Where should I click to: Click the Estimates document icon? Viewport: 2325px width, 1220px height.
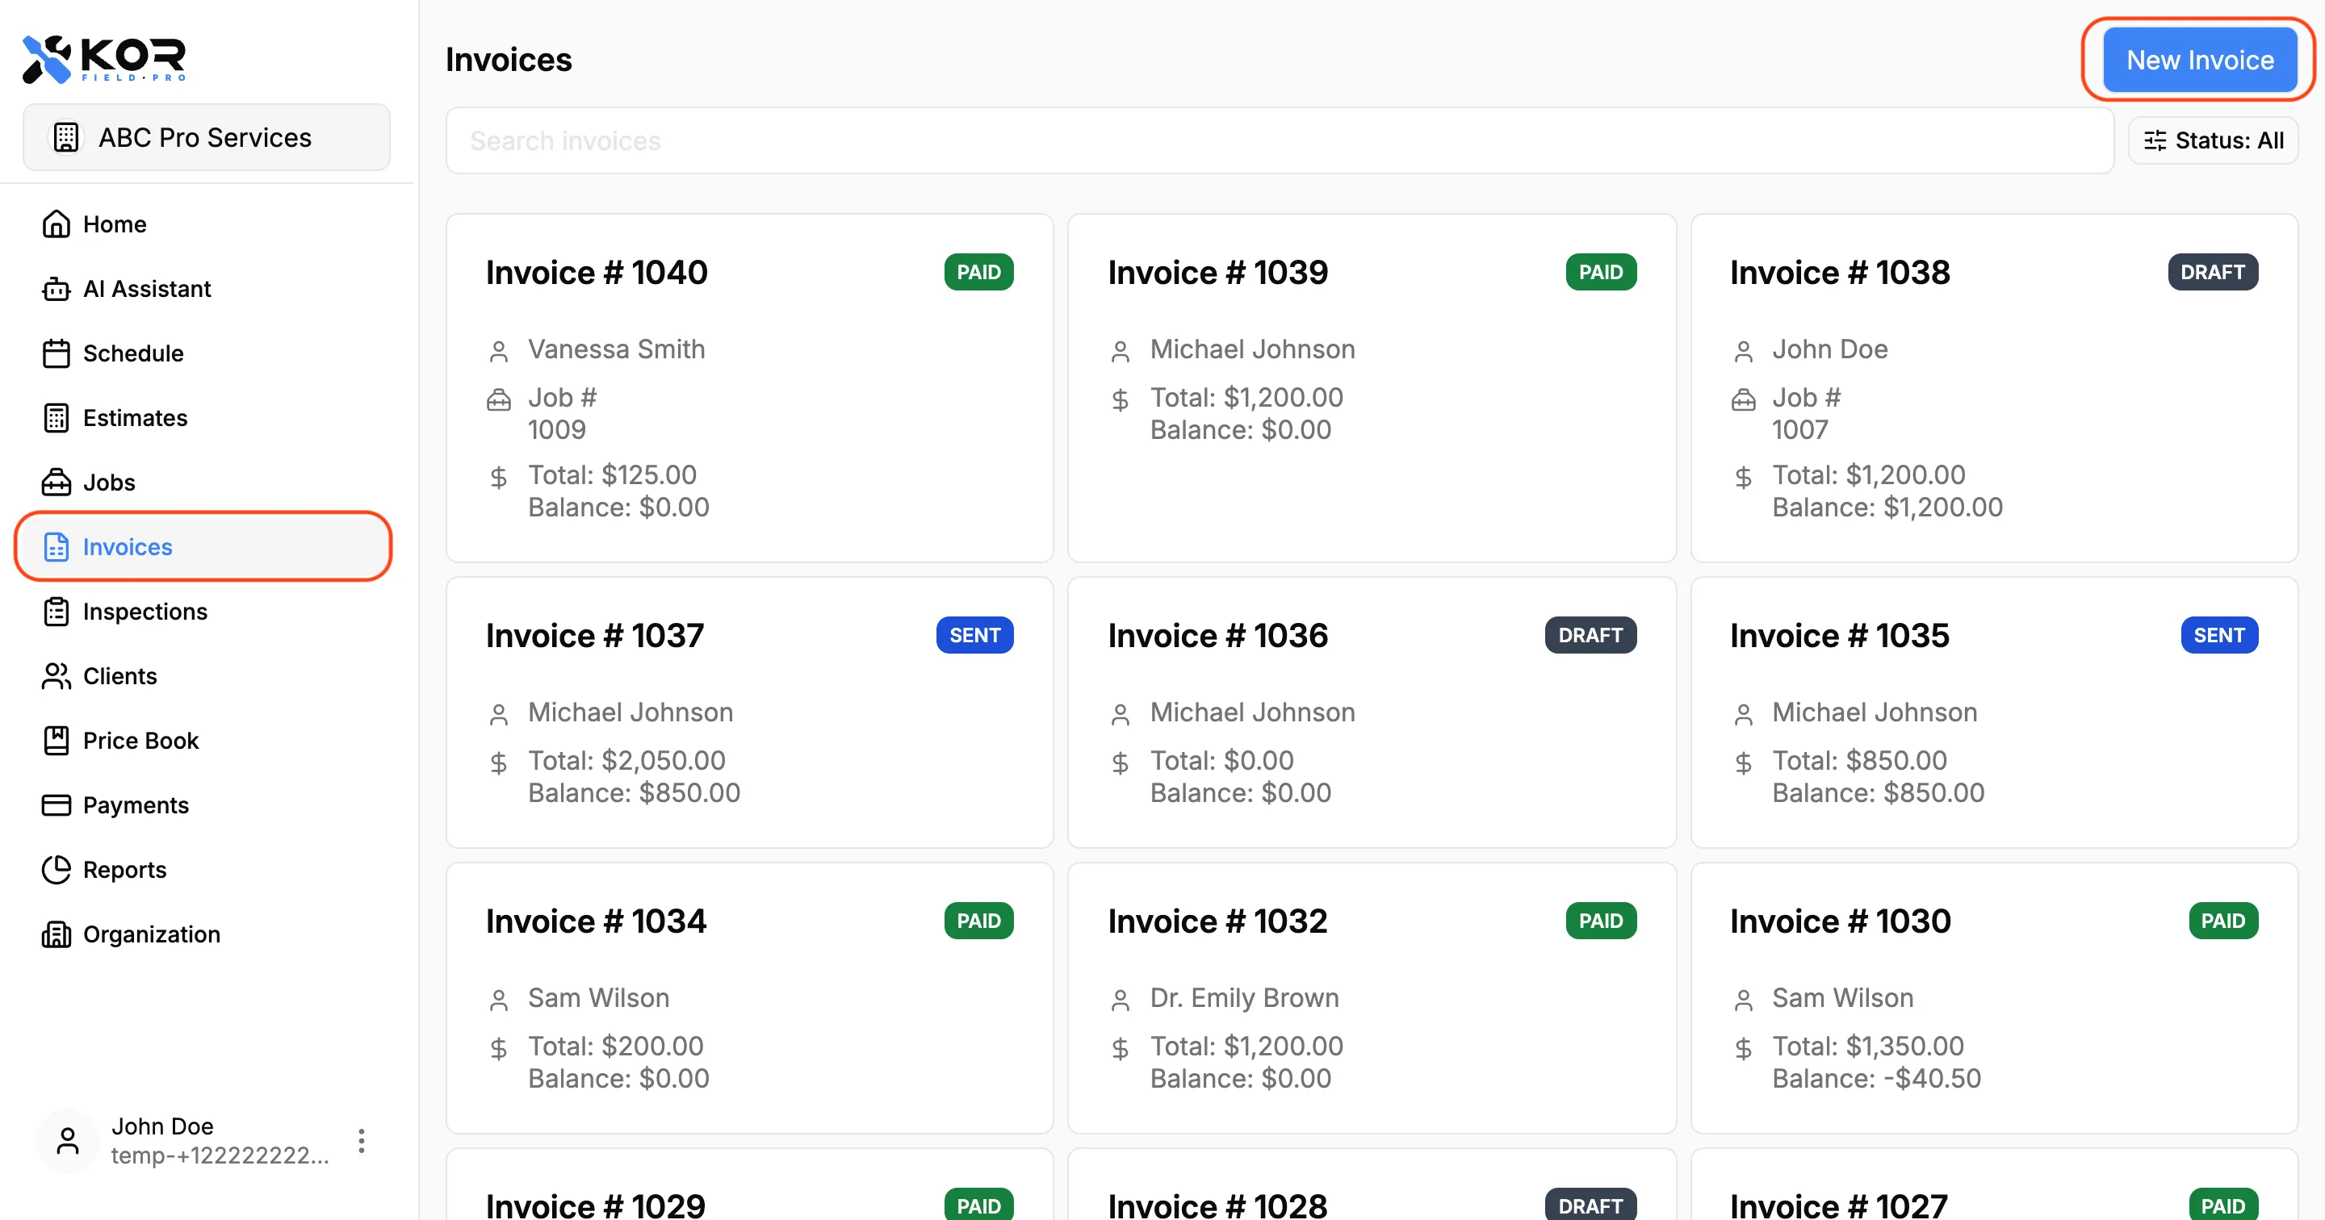point(56,418)
